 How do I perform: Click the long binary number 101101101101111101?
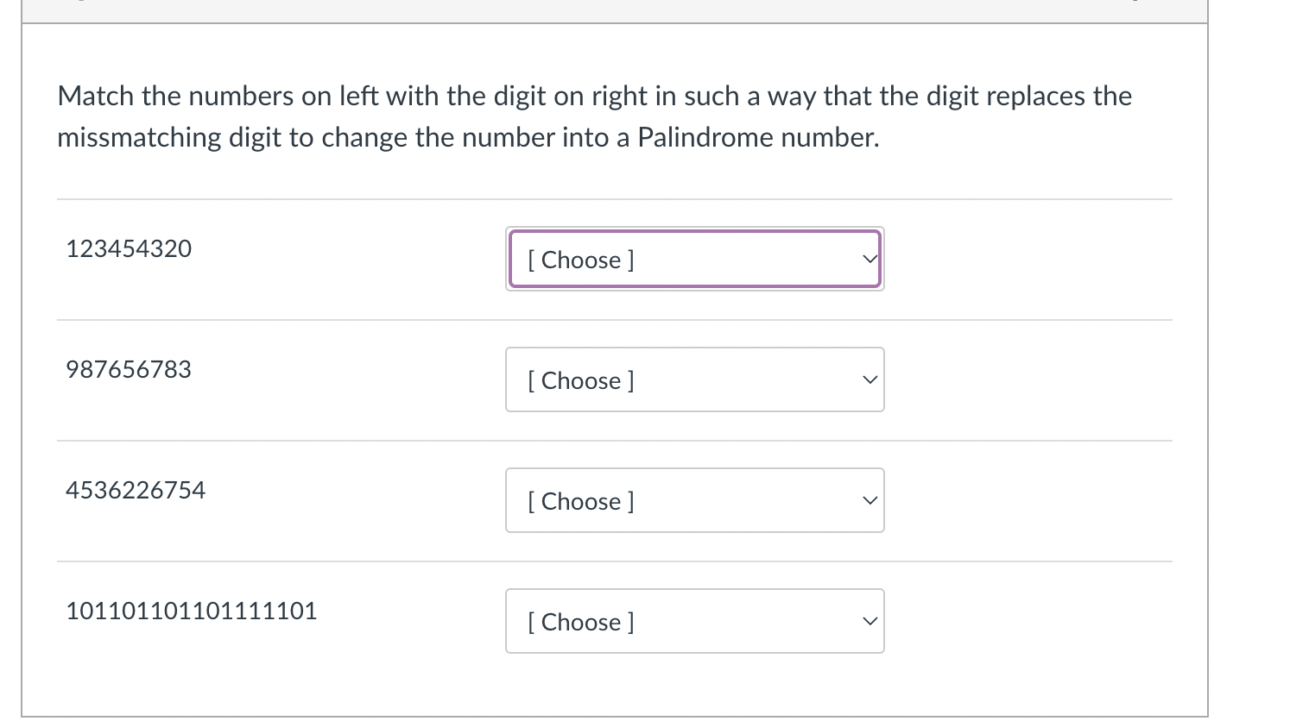pos(191,611)
